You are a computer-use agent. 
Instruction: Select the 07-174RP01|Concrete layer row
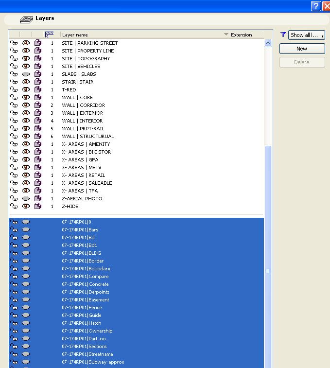136,284
